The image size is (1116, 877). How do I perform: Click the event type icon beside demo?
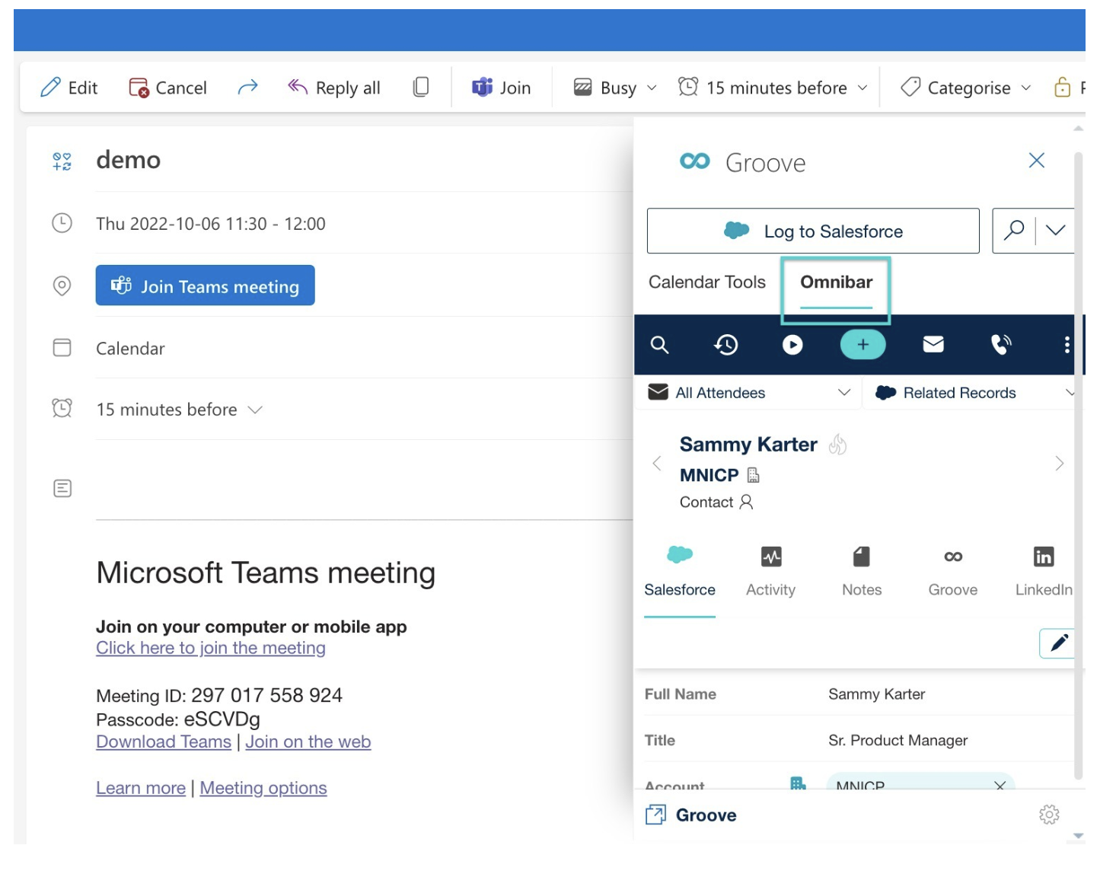coord(62,161)
